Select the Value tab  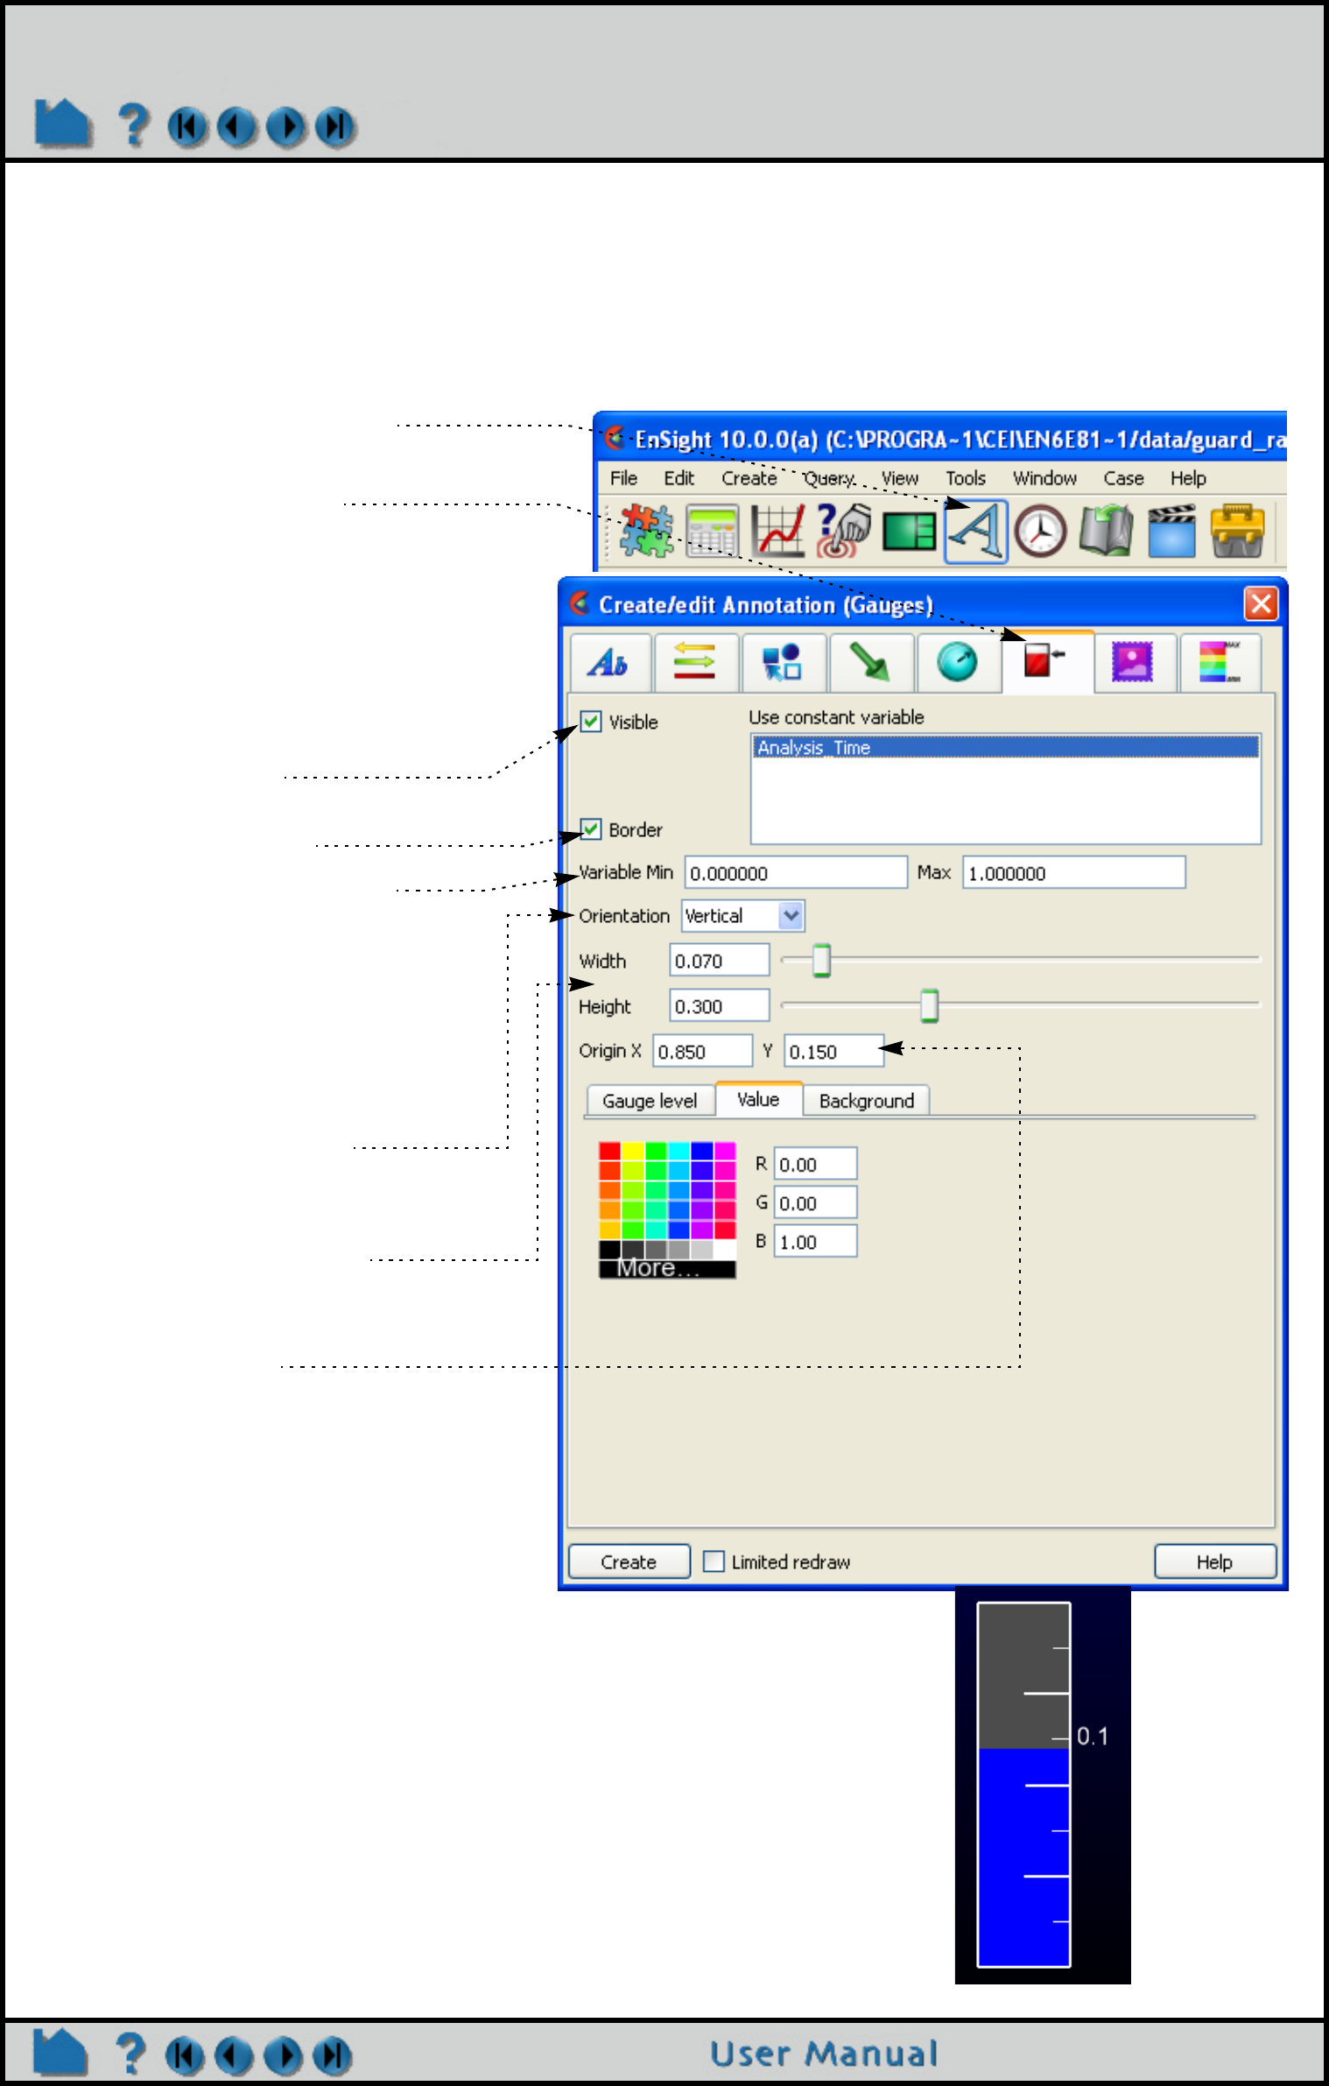click(758, 1099)
